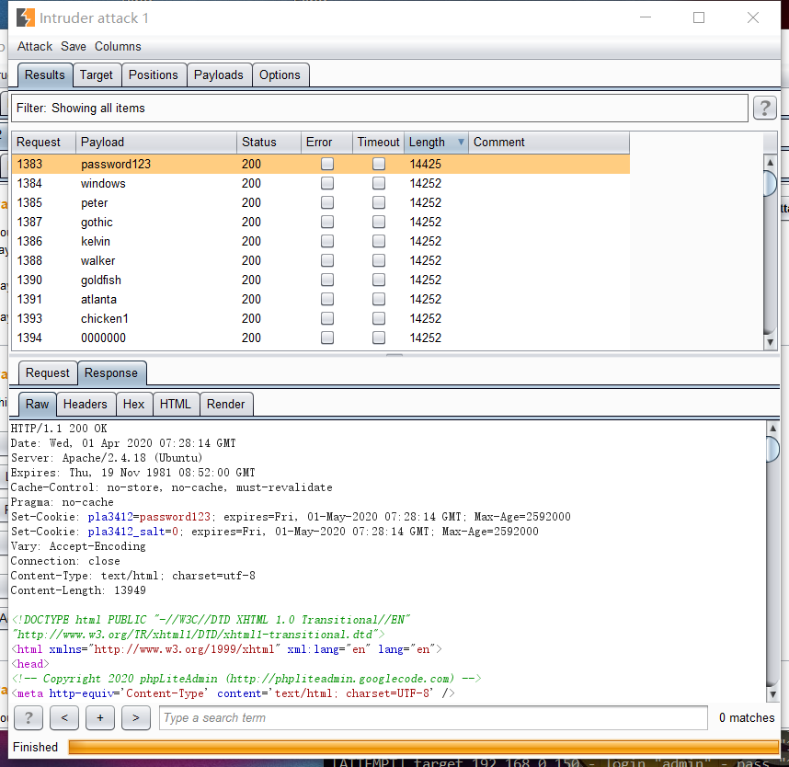Select the peter payload row
This screenshot has height=767, width=789.
coord(321,203)
